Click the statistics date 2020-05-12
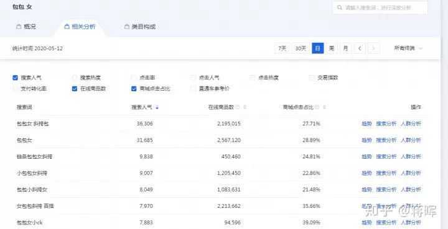The image size is (448, 229). click(49, 48)
